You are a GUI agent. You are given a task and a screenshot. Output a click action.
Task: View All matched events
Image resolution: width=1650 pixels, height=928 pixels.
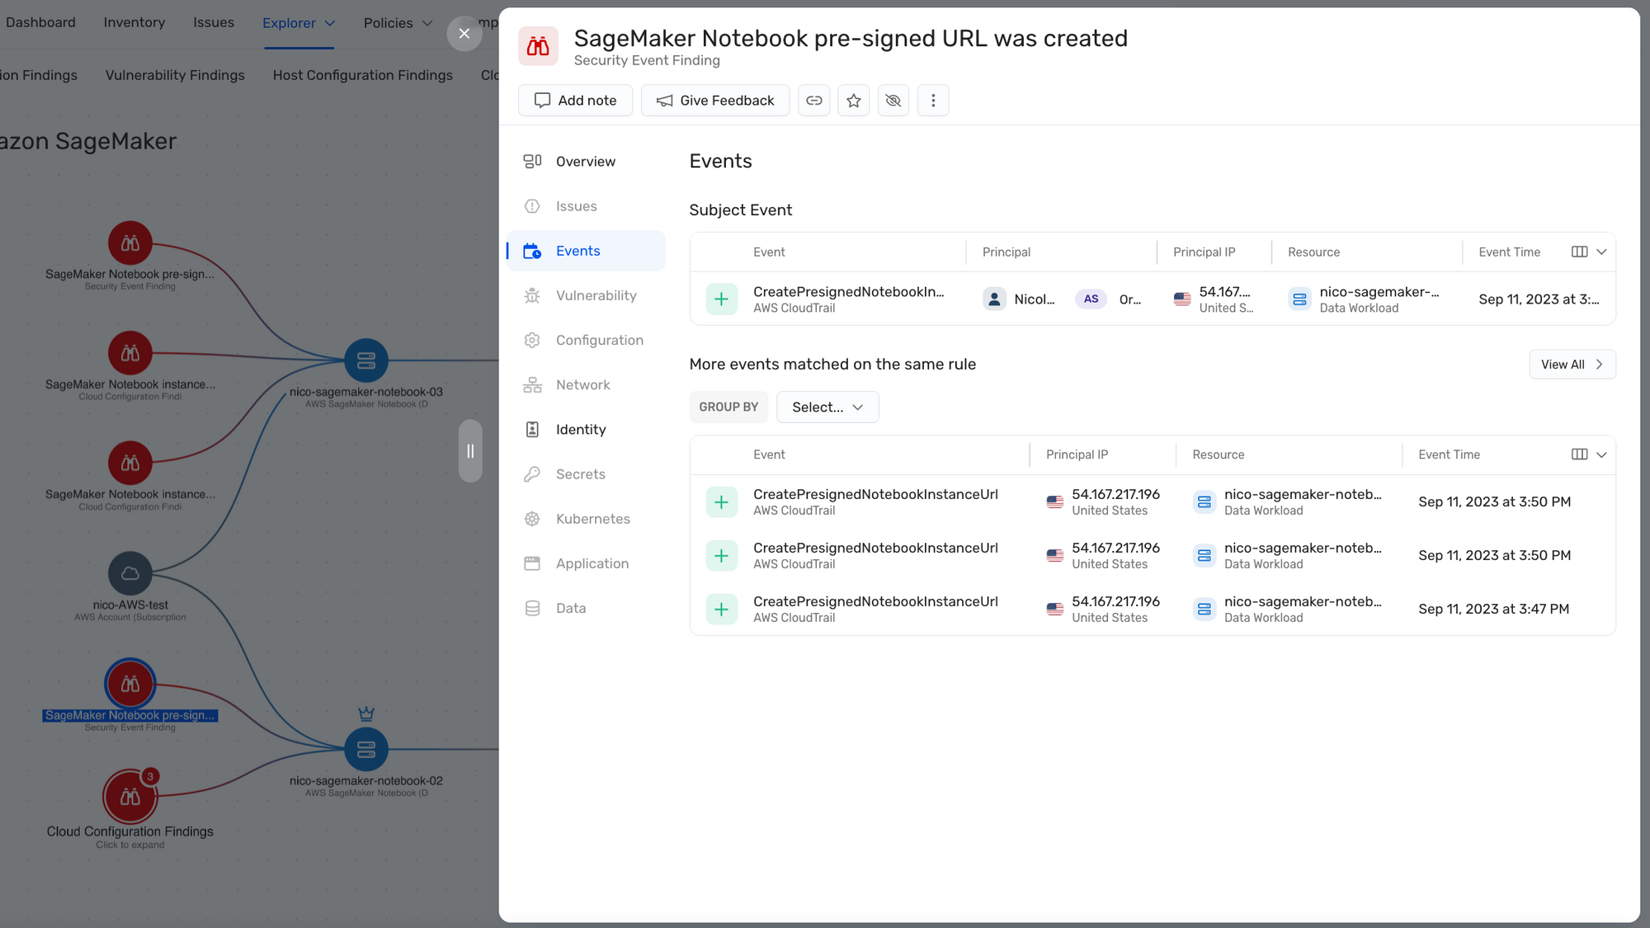pos(1572,365)
